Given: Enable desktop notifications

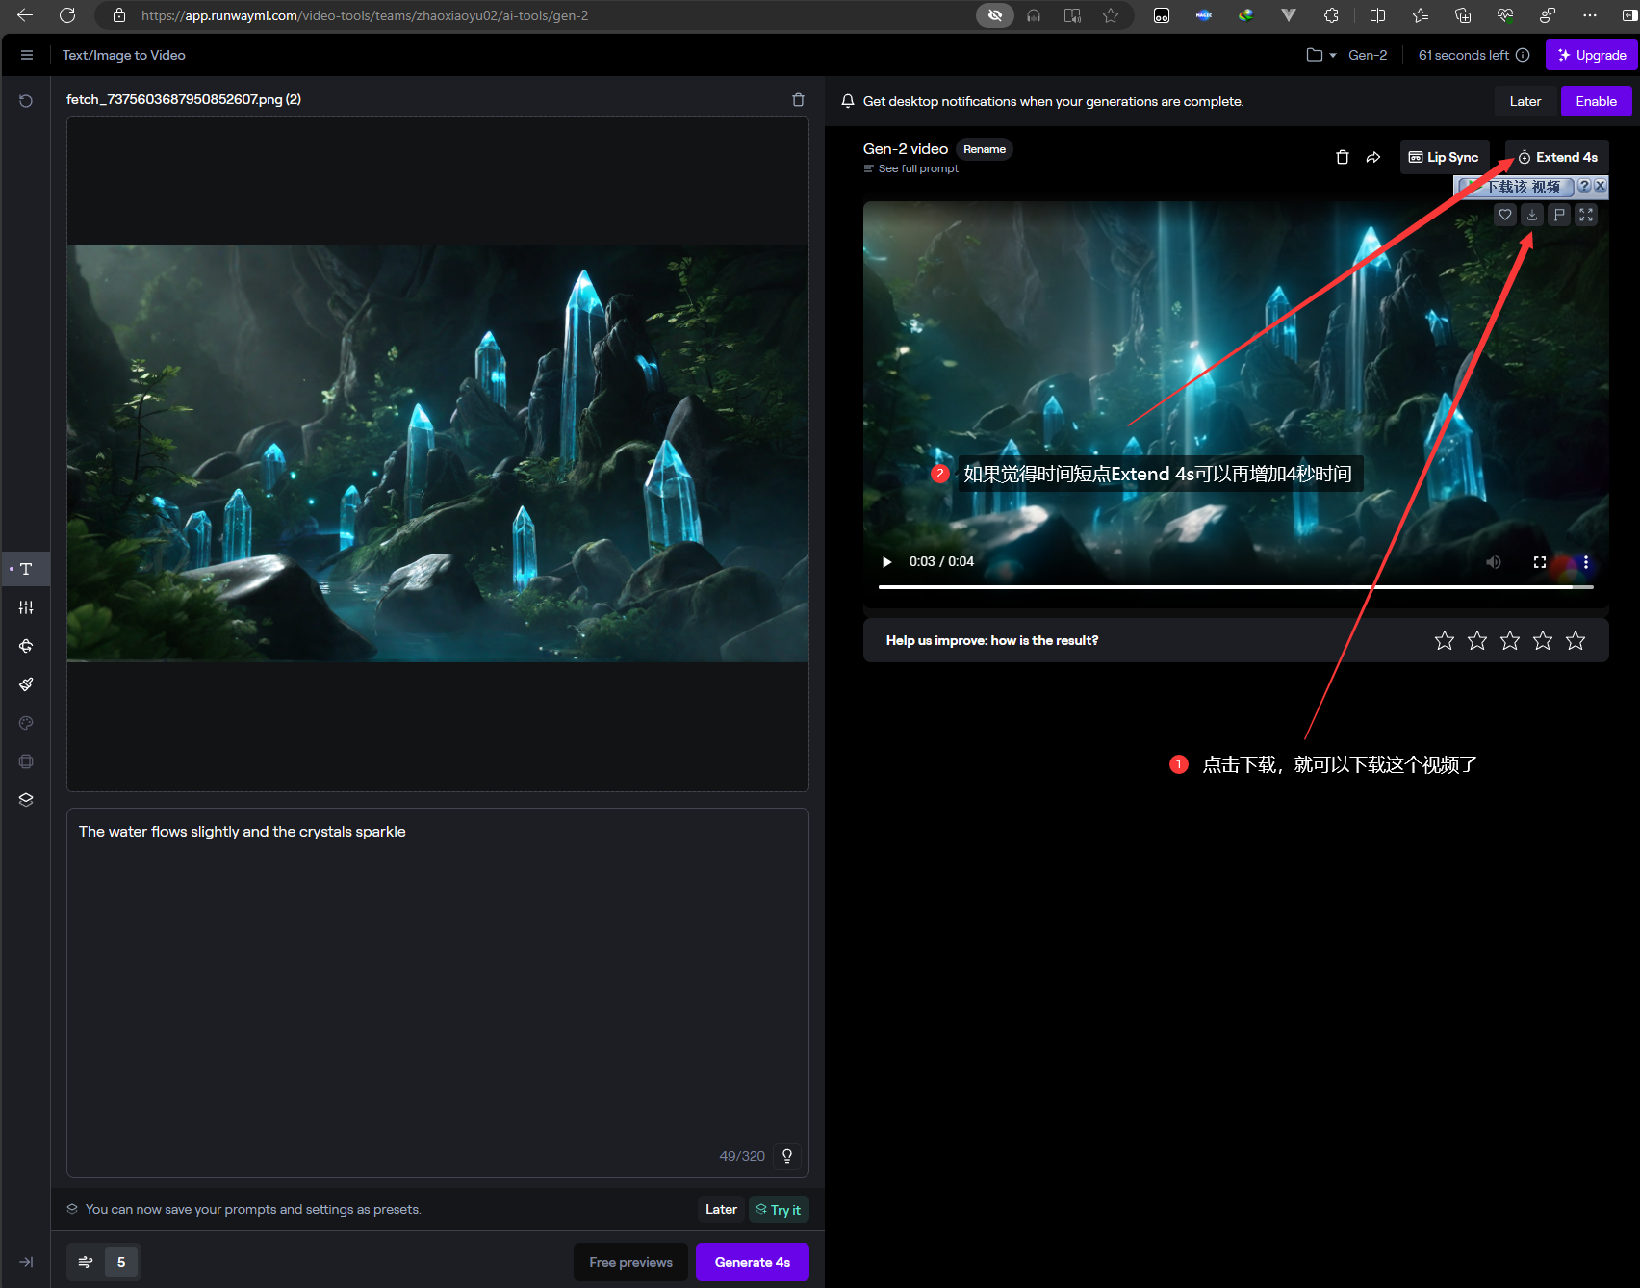Looking at the screenshot, I should (x=1596, y=101).
